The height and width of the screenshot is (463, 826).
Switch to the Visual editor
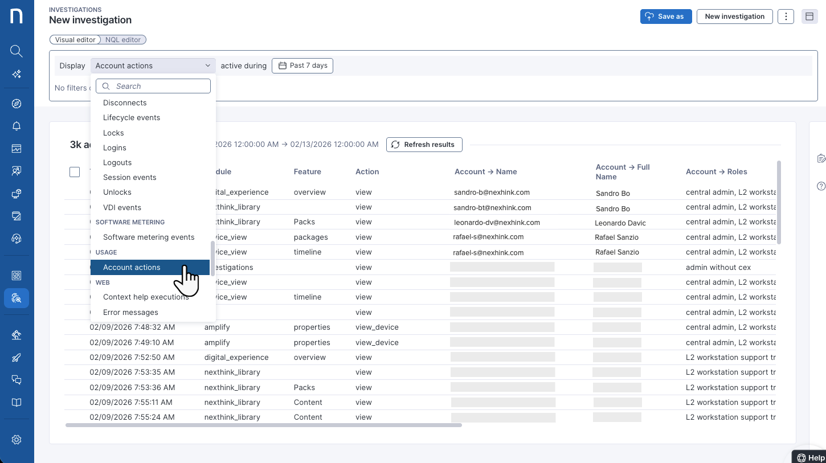75,40
